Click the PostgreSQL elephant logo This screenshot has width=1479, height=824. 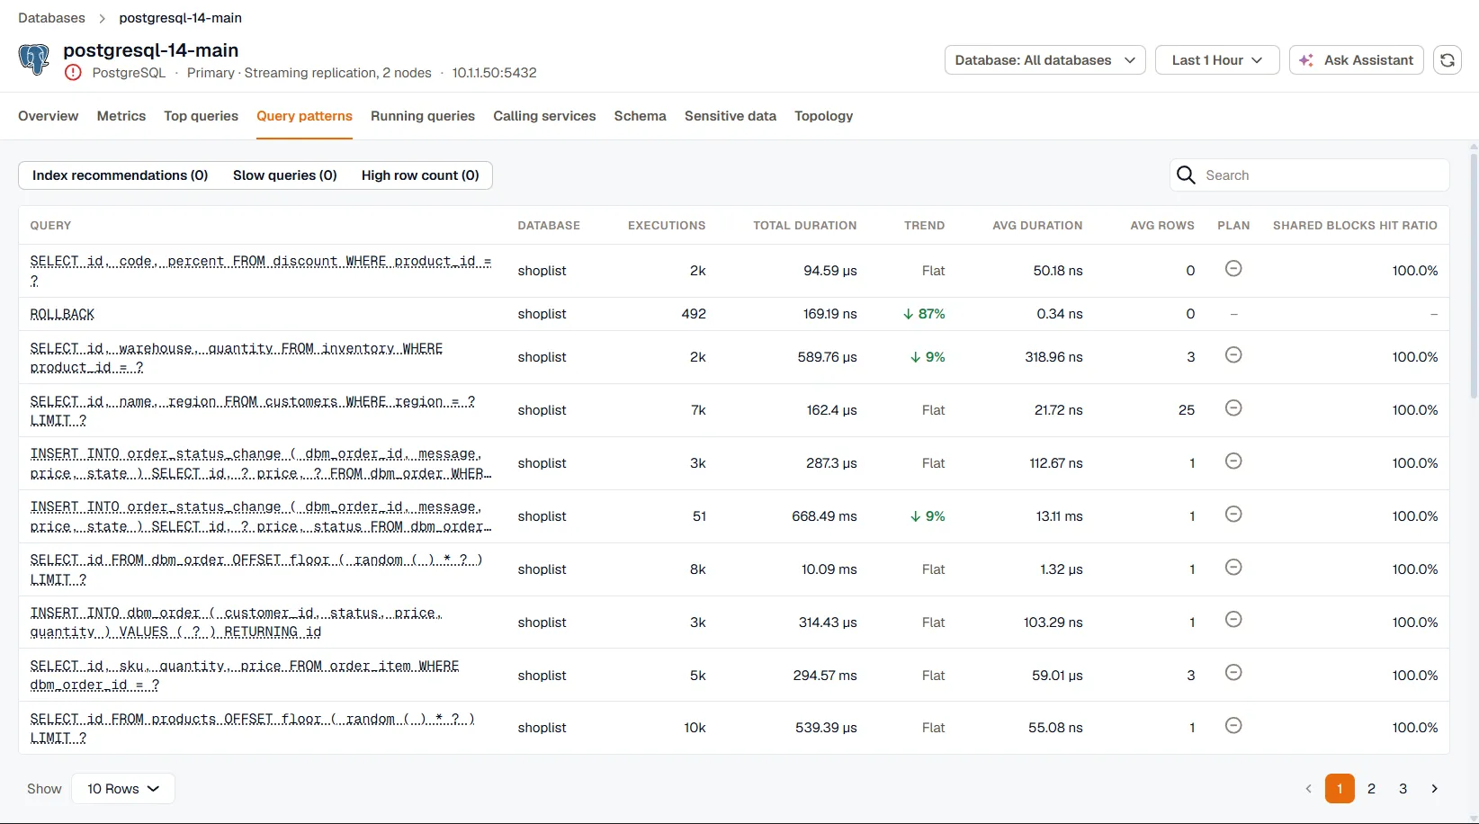pyautogui.click(x=34, y=60)
